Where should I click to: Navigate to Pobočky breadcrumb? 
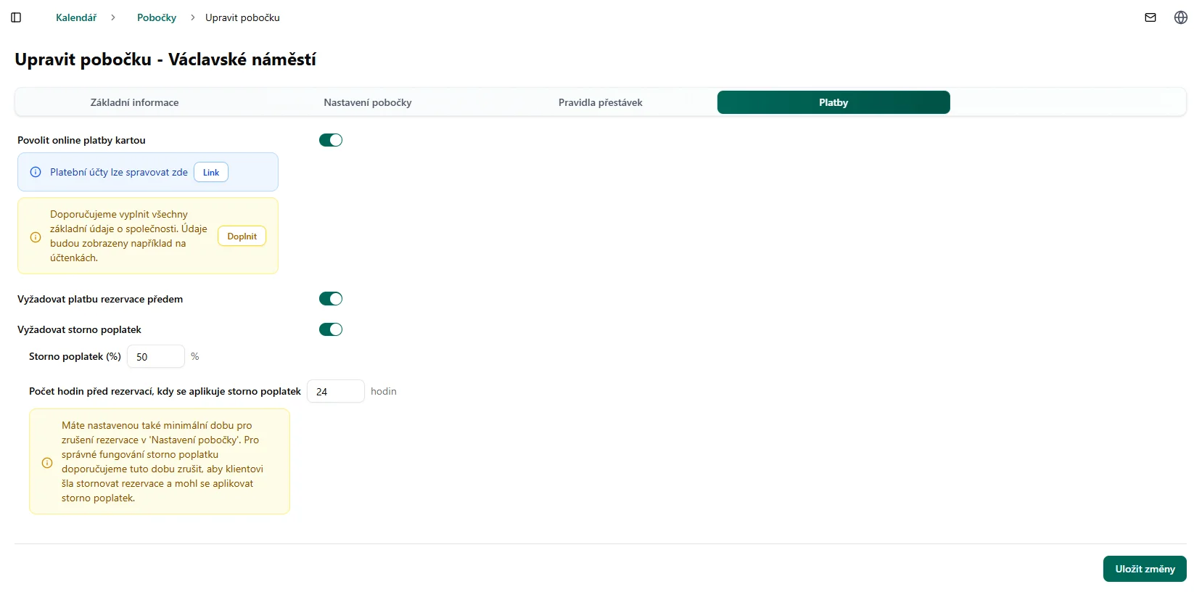pyautogui.click(x=157, y=17)
